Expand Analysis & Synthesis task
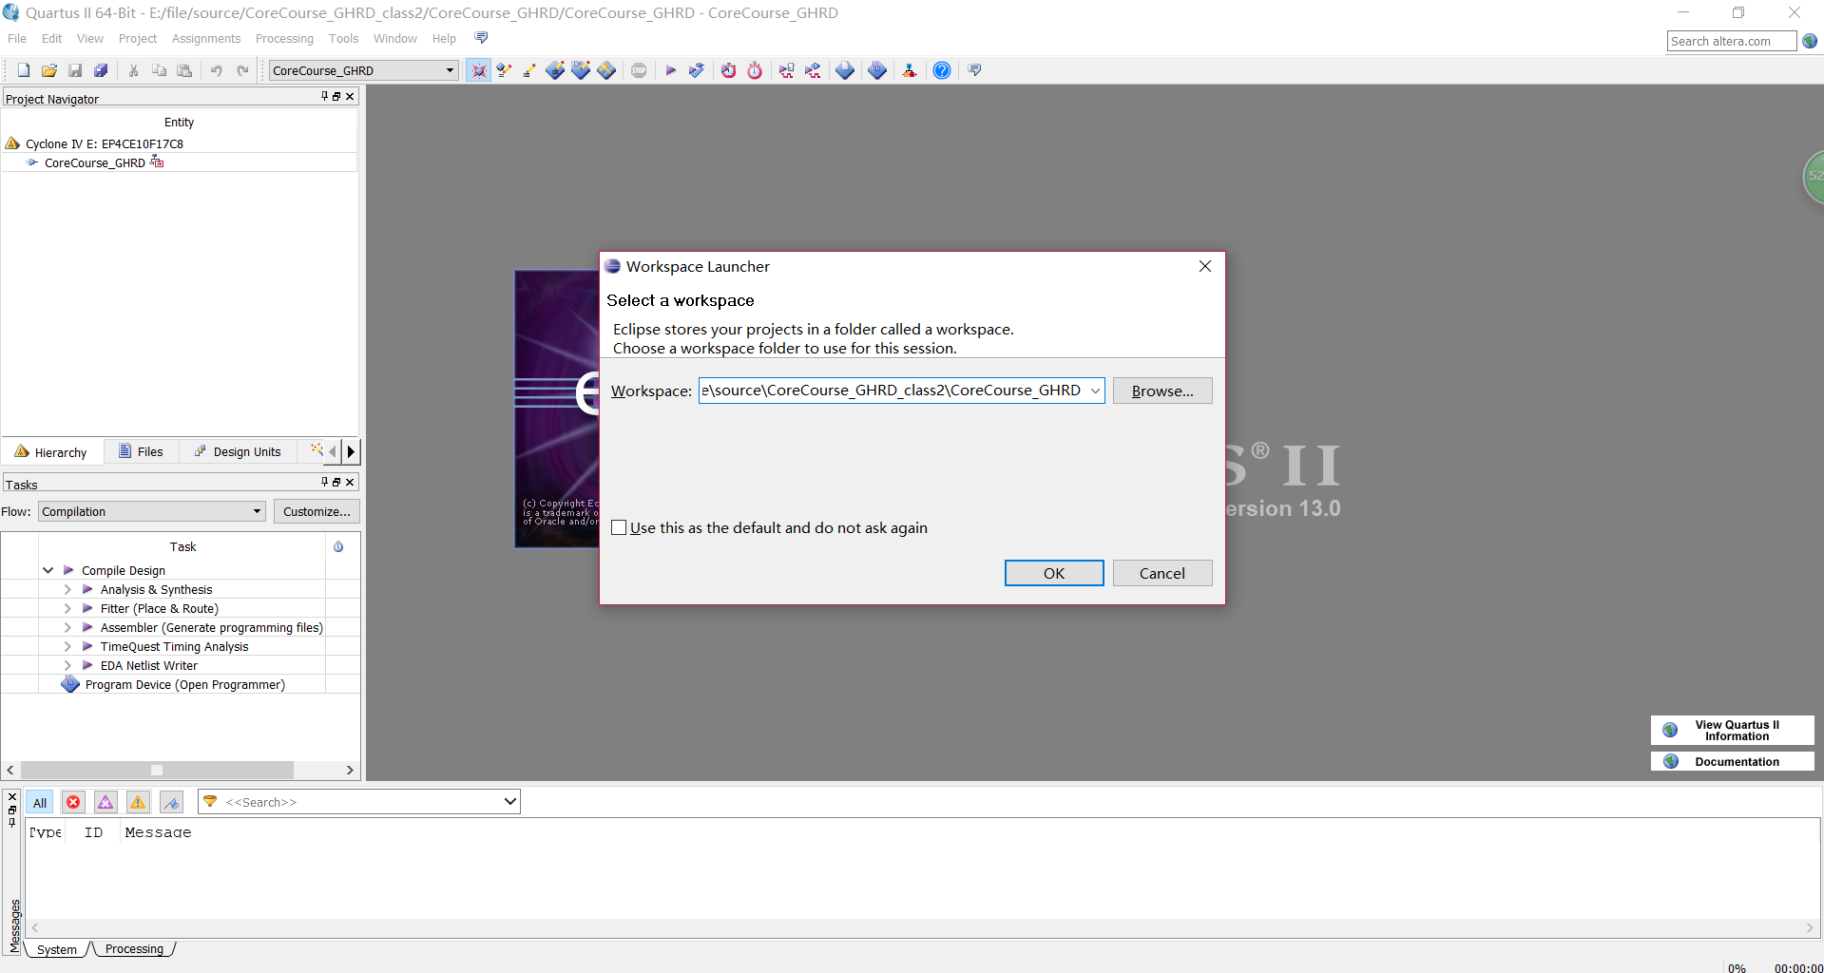The height and width of the screenshot is (973, 1824). (x=67, y=589)
